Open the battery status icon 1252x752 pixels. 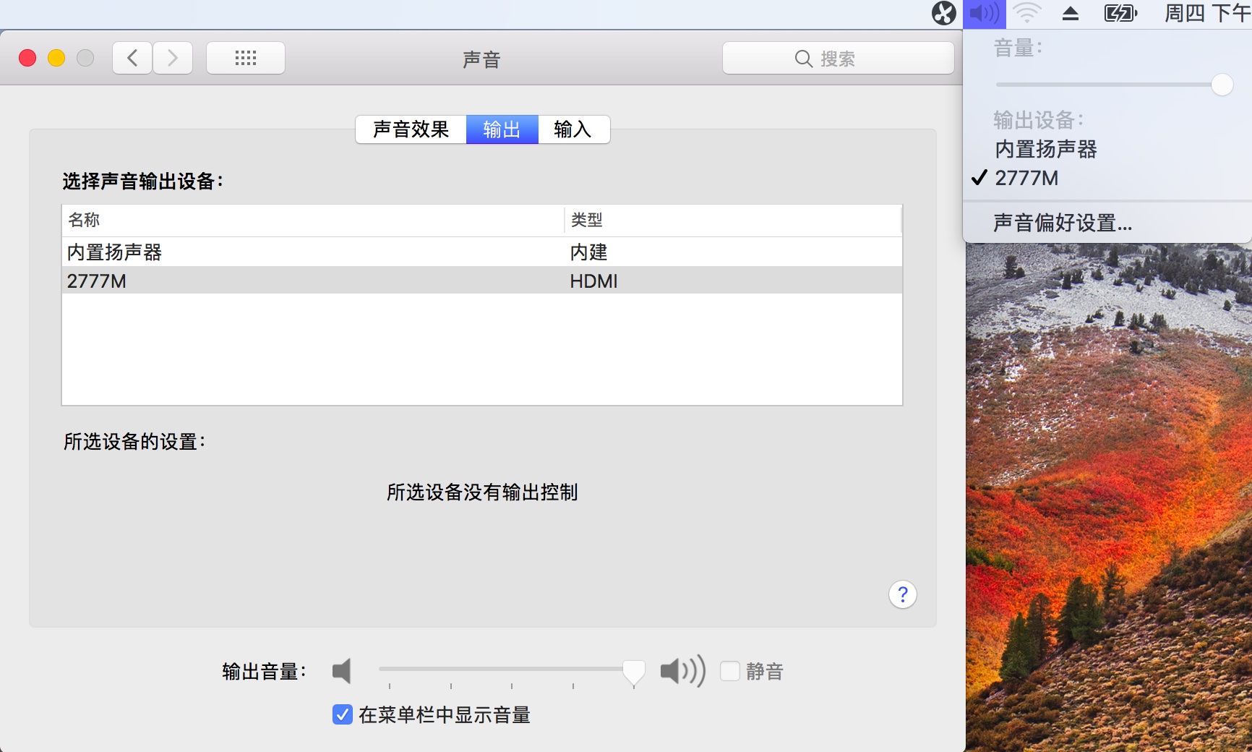click(1120, 13)
